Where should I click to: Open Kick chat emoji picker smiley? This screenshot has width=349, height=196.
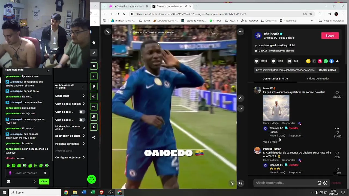point(45,173)
